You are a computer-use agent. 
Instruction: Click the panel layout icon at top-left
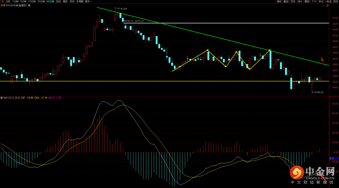pos(2,1)
